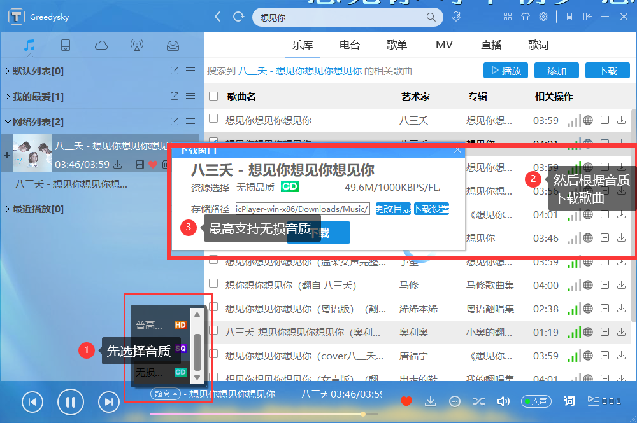The height and width of the screenshot is (423, 637).
Task: Open the download manager tab icon
Action: (173, 45)
